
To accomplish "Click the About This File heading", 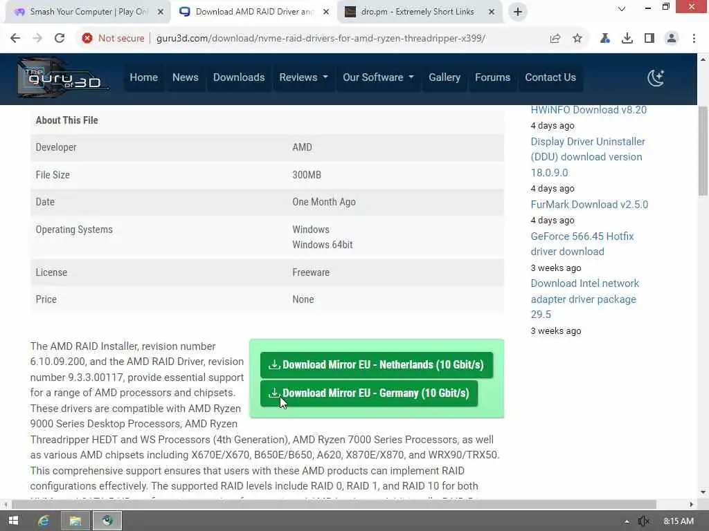I will [x=67, y=120].
